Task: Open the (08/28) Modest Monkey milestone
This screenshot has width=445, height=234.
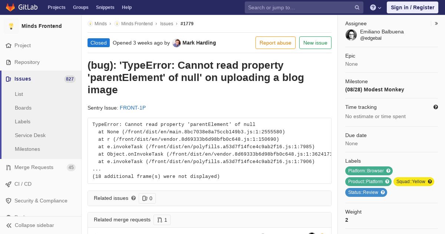Action: click(x=375, y=90)
